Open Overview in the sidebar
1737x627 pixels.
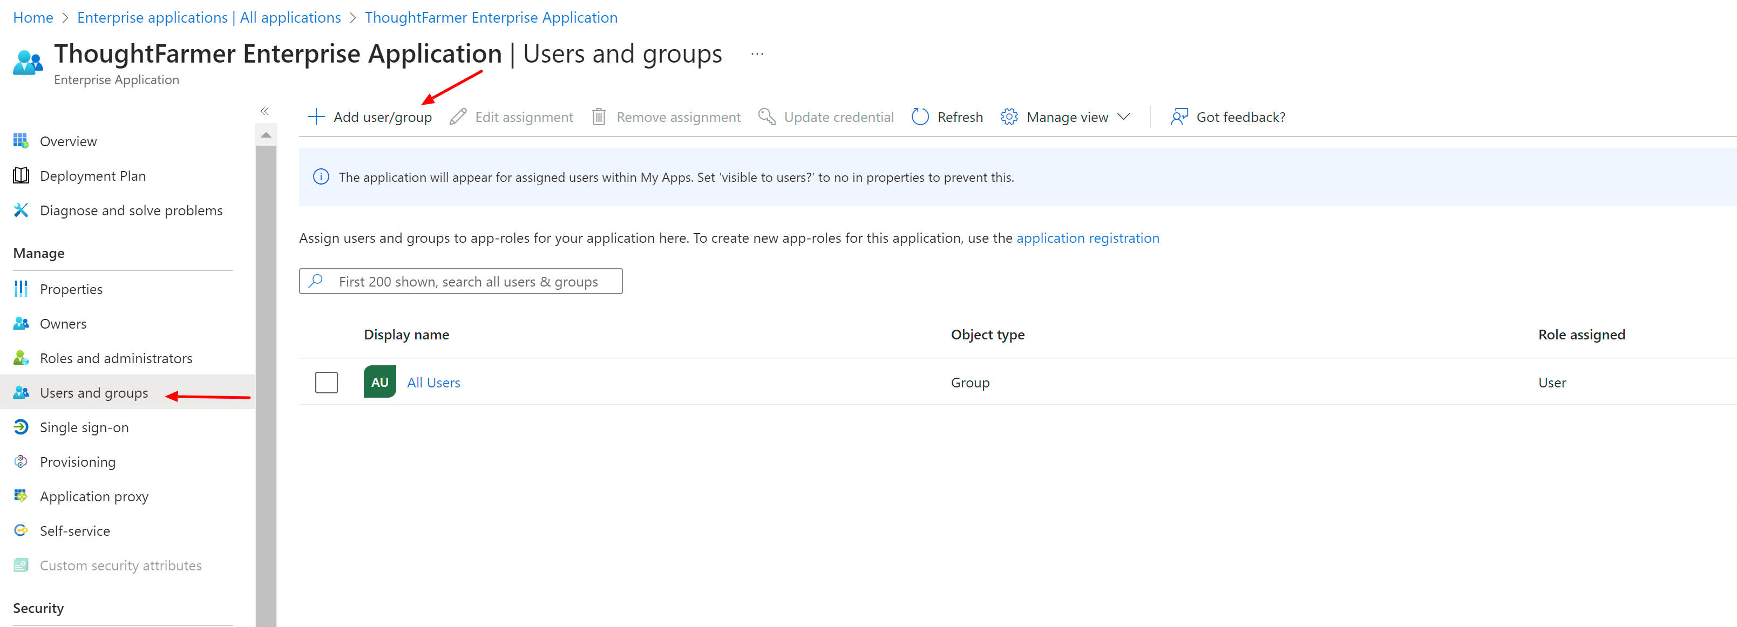[68, 141]
